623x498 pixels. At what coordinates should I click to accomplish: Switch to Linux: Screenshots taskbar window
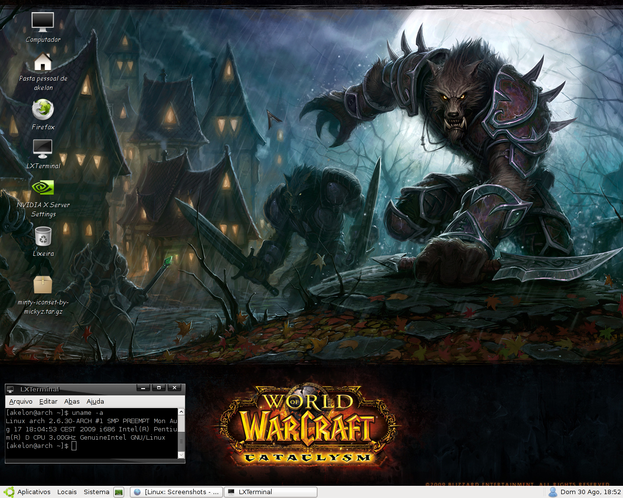point(177,492)
